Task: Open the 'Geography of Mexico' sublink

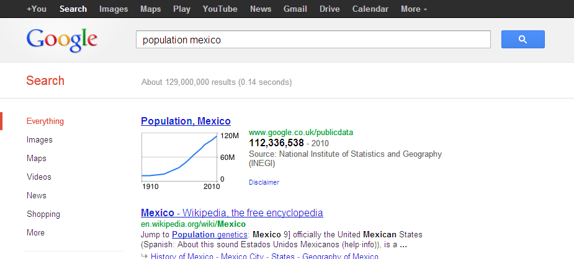Action: pyautogui.click(x=340, y=257)
